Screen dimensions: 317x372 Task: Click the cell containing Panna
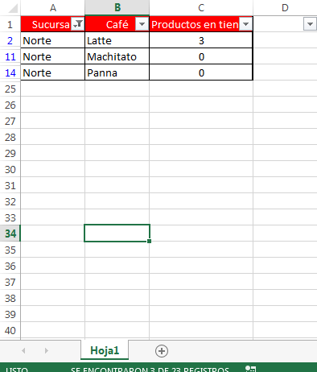[117, 72]
